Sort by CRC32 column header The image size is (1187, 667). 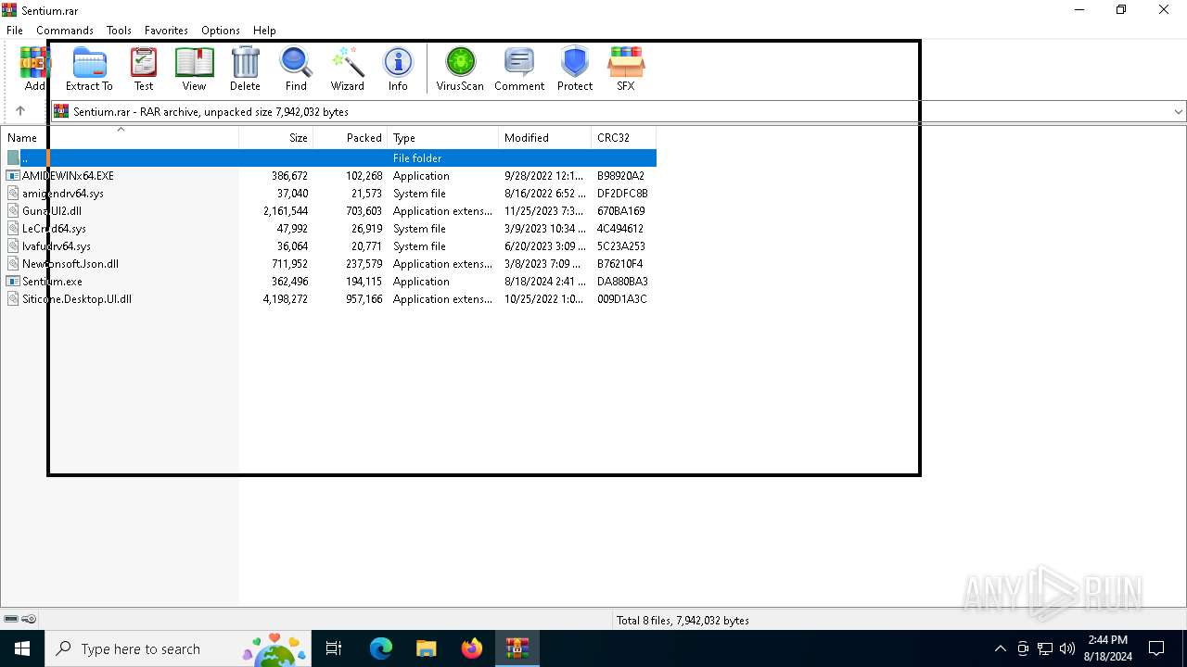pyautogui.click(x=624, y=137)
